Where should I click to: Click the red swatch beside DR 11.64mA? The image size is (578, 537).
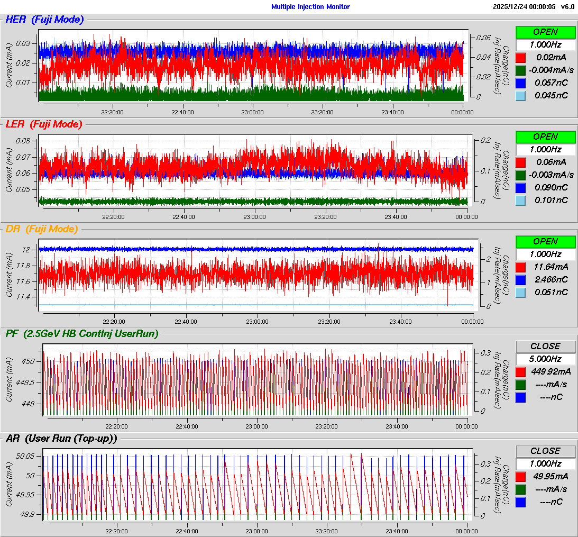click(521, 267)
